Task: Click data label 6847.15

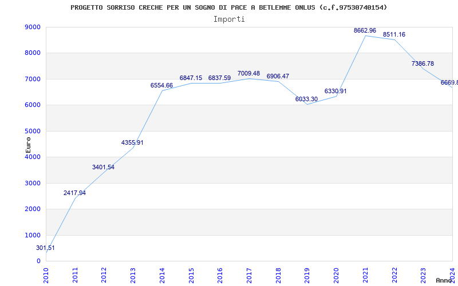Action: [191, 78]
